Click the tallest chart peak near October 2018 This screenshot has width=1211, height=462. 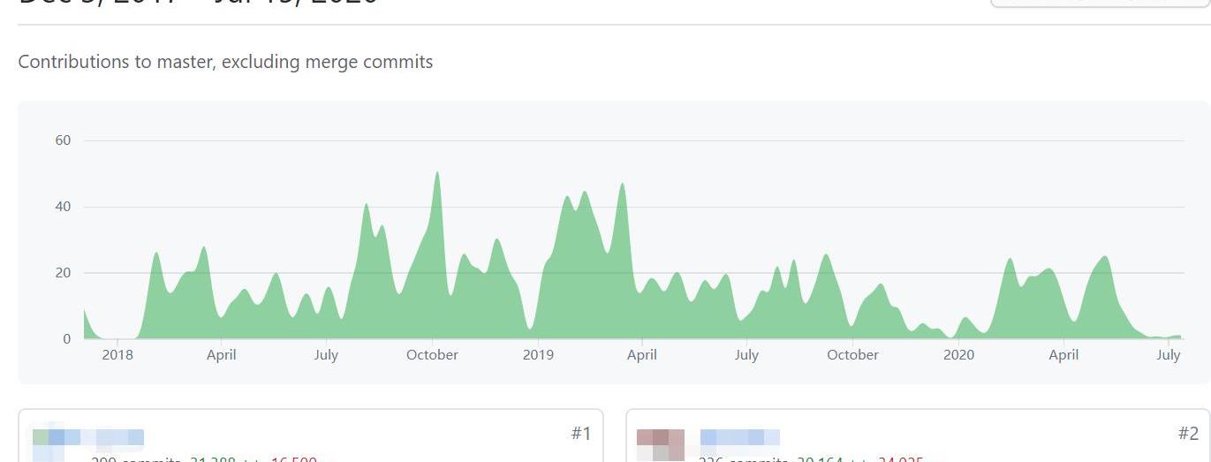pos(436,173)
